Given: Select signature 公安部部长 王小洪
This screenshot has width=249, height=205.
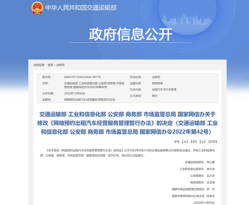Looking at the screenshot, I should [x=202, y=176].
